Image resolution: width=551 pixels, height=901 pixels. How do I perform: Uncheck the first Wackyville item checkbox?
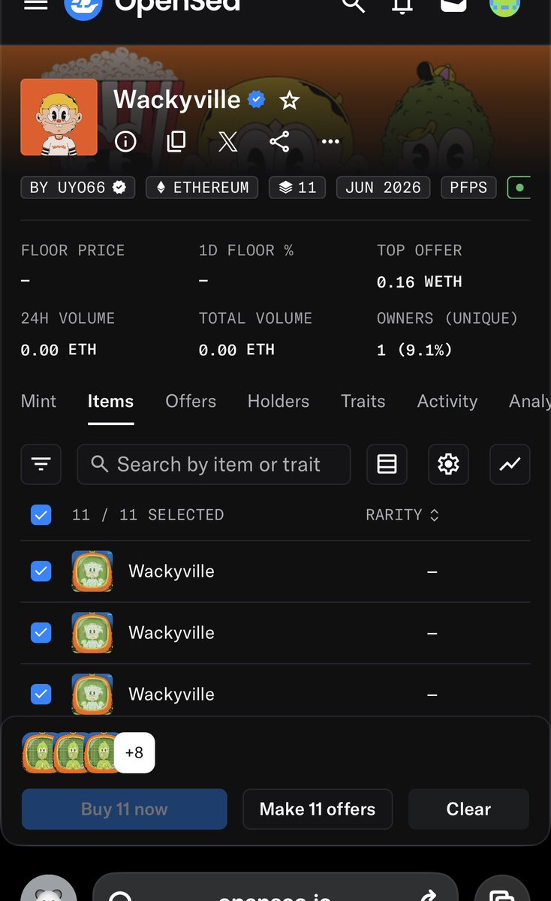tap(41, 571)
